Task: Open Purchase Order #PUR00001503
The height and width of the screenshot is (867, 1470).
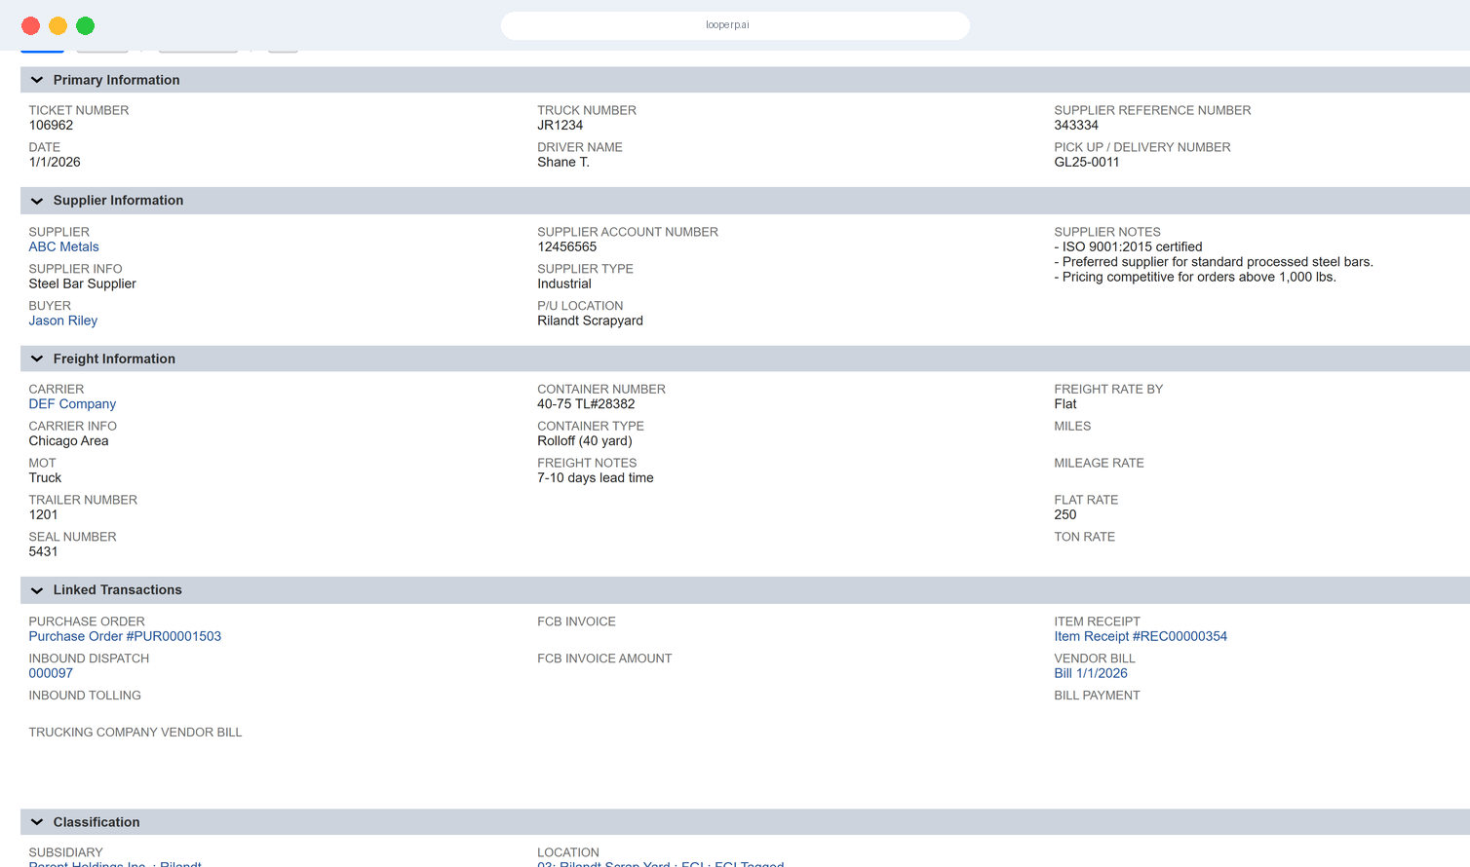Action: point(125,636)
